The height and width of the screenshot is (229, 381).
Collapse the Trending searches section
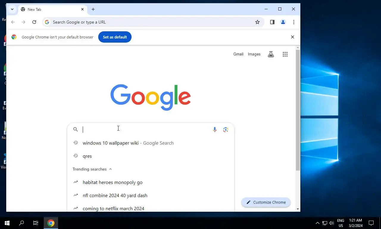(x=110, y=169)
